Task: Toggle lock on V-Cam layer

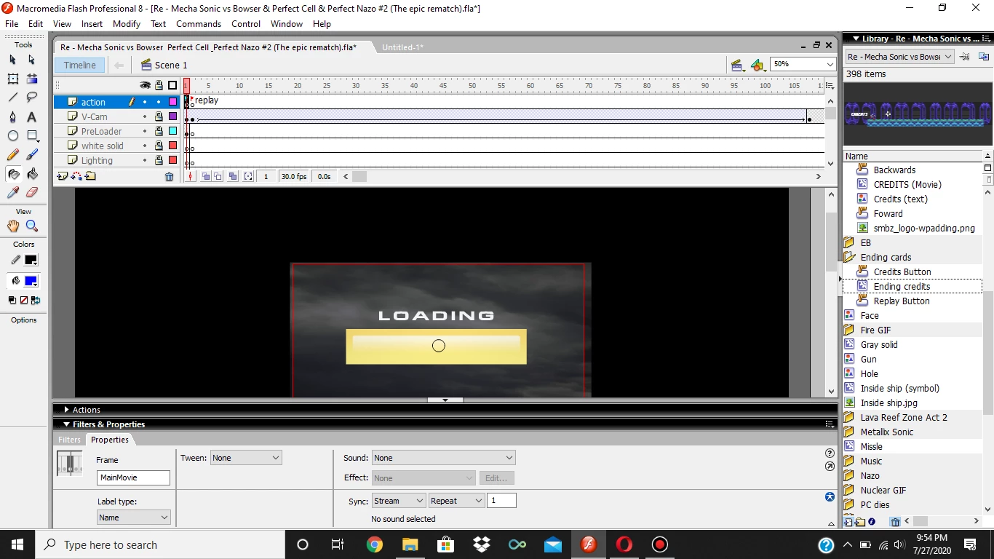Action: (159, 116)
